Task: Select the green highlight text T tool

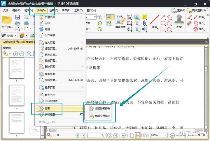Action: tap(137, 17)
